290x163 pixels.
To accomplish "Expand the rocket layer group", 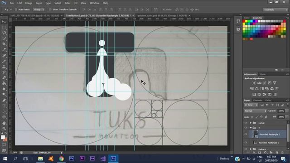I will [251, 123].
